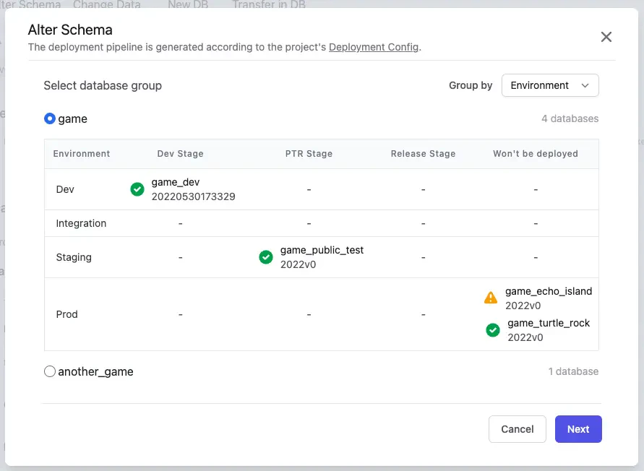The height and width of the screenshot is (471, 644).
Task: Click the game_turtle_rock database name
Action: click(x=549, y=324)
